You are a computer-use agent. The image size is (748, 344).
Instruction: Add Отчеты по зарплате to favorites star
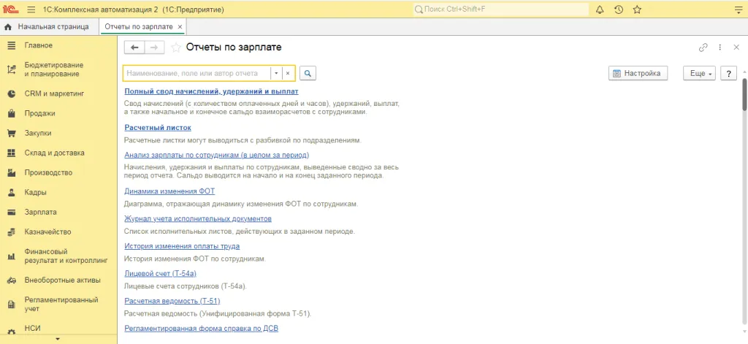[x=176, y=47]
